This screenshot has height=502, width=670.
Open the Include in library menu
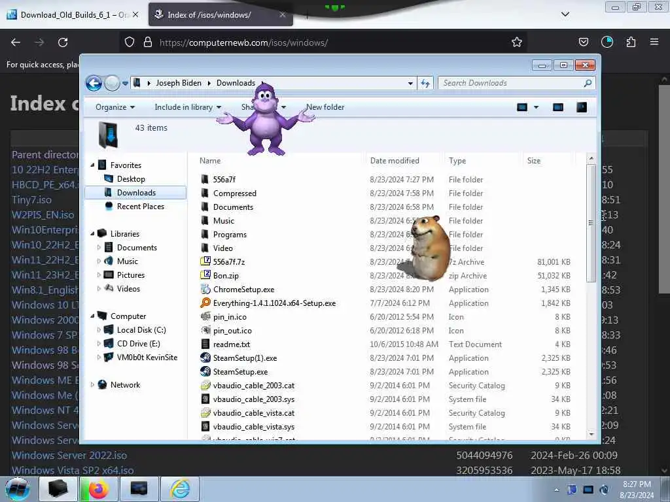click(x=188, y=107)
